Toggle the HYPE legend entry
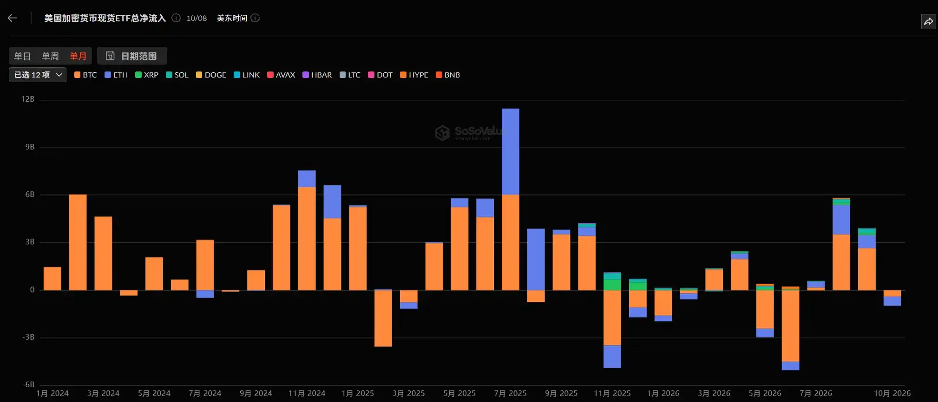Screen dimensions: 938x402 (x=414, y=75)
